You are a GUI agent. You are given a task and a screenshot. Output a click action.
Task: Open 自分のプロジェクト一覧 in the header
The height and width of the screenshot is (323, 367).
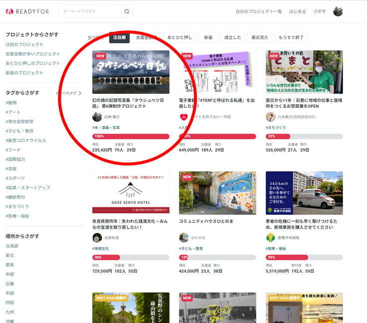coord(258,11)
